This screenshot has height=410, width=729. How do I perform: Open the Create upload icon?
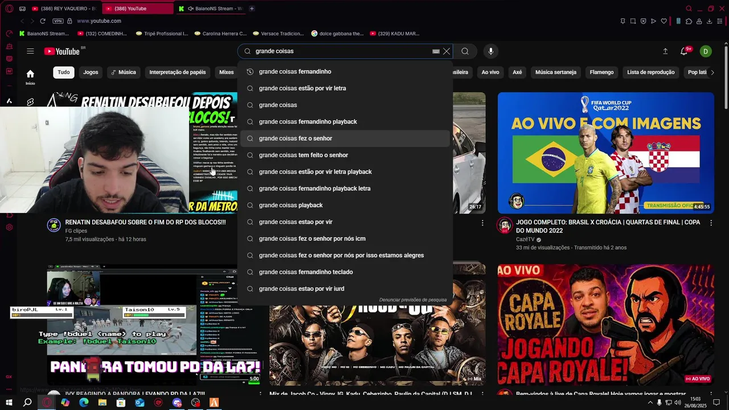click(665, 51)
